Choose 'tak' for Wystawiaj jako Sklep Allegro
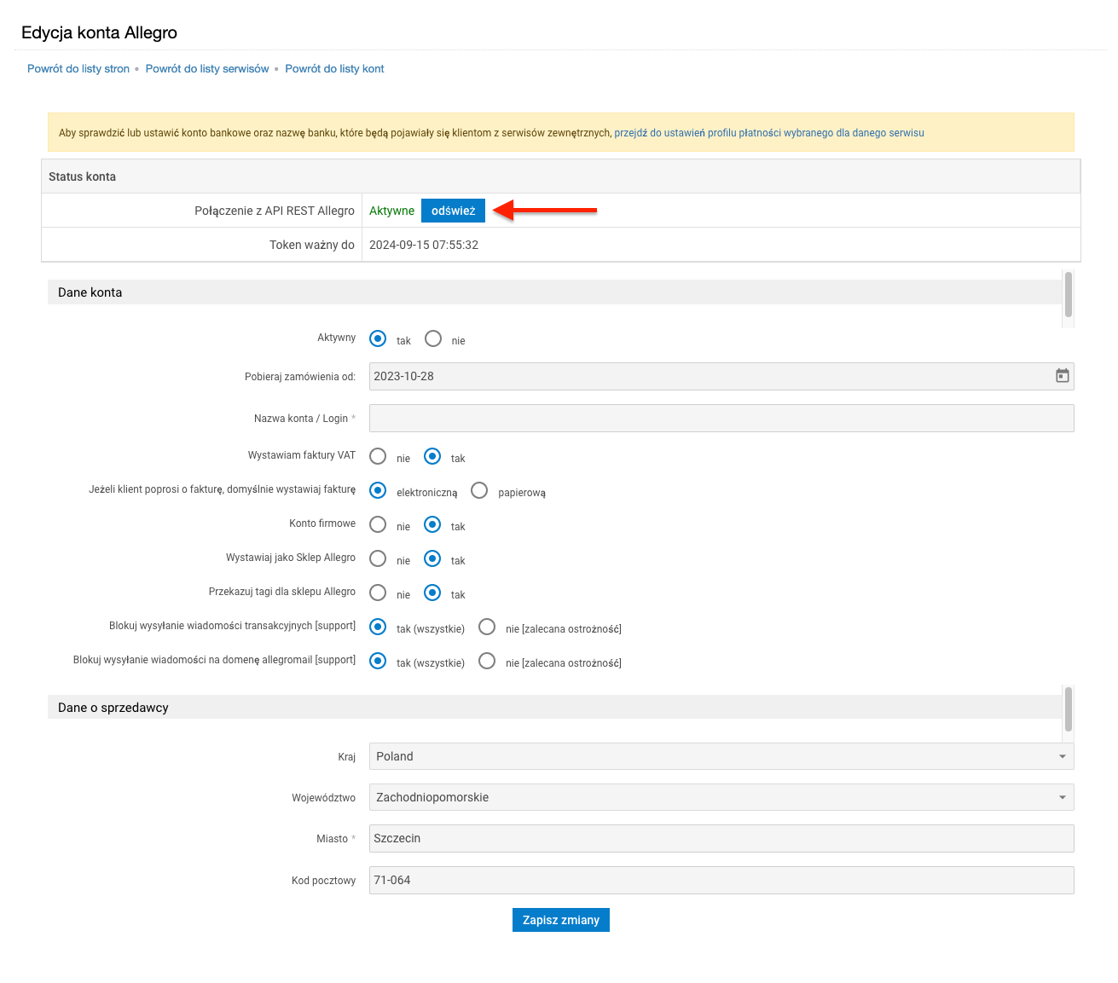 point(432,558)
